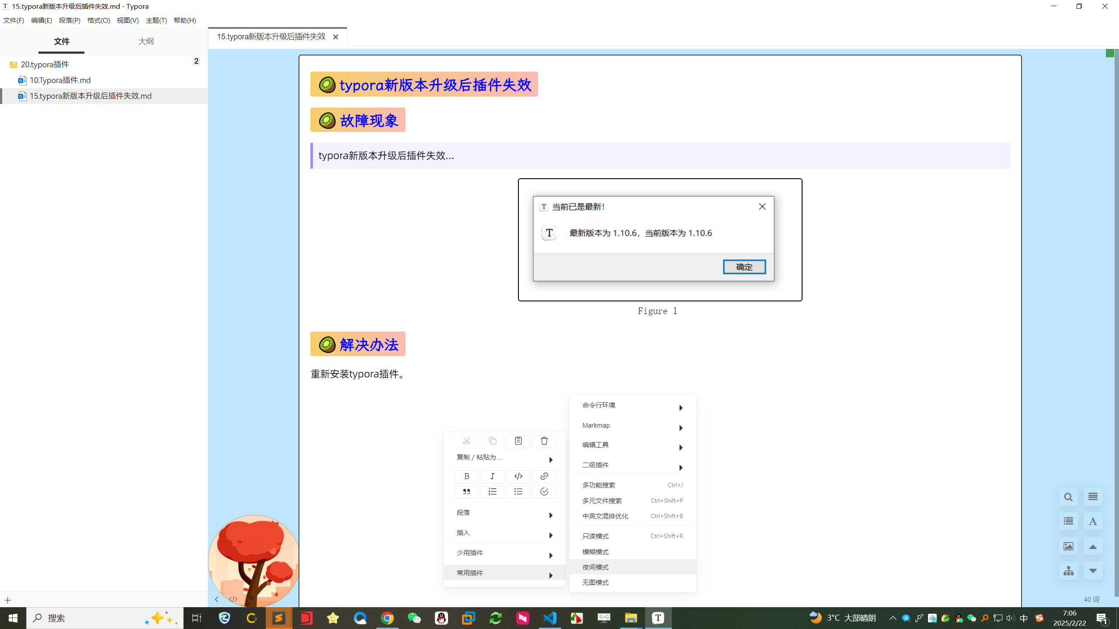Click the floating horizontal-lines paragraph button
1119x629 pixels.
click(x=1093, y=497)
